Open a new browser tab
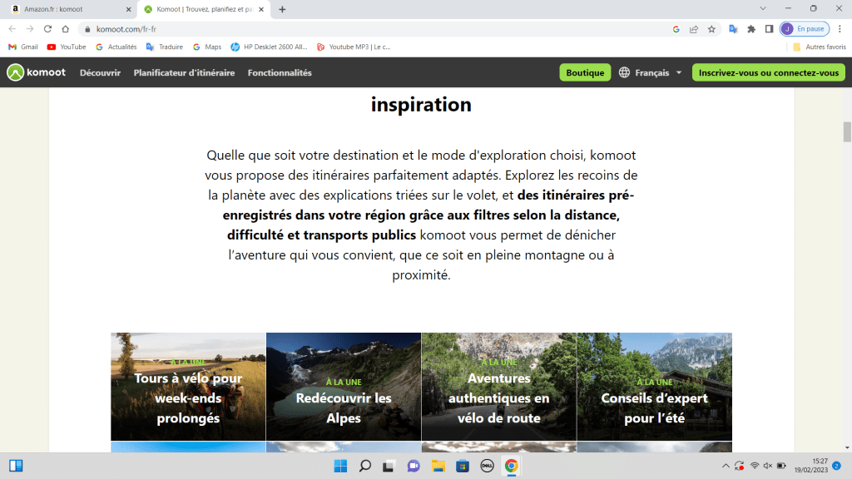852x479 pixels. coord(282,9)
